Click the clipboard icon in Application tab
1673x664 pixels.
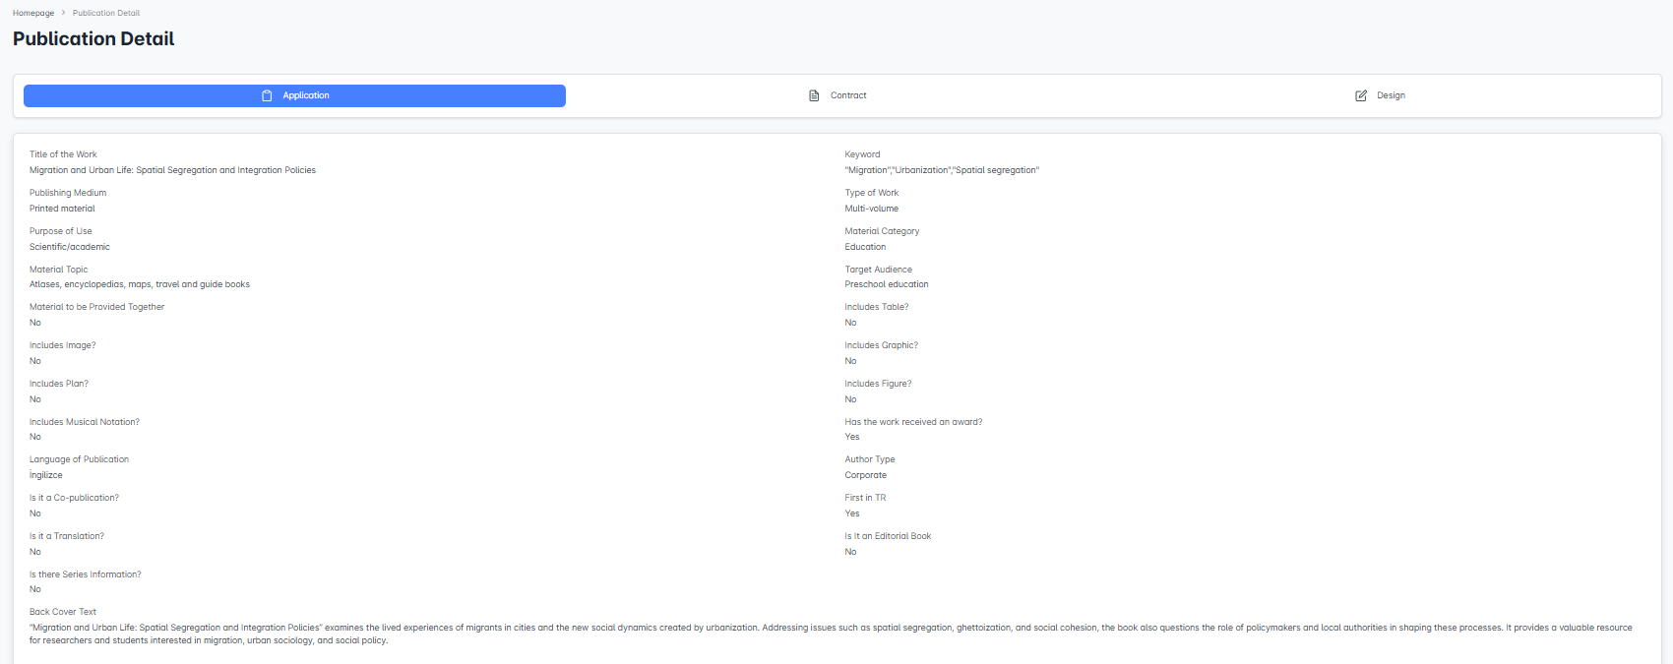(x=267, y=95)
